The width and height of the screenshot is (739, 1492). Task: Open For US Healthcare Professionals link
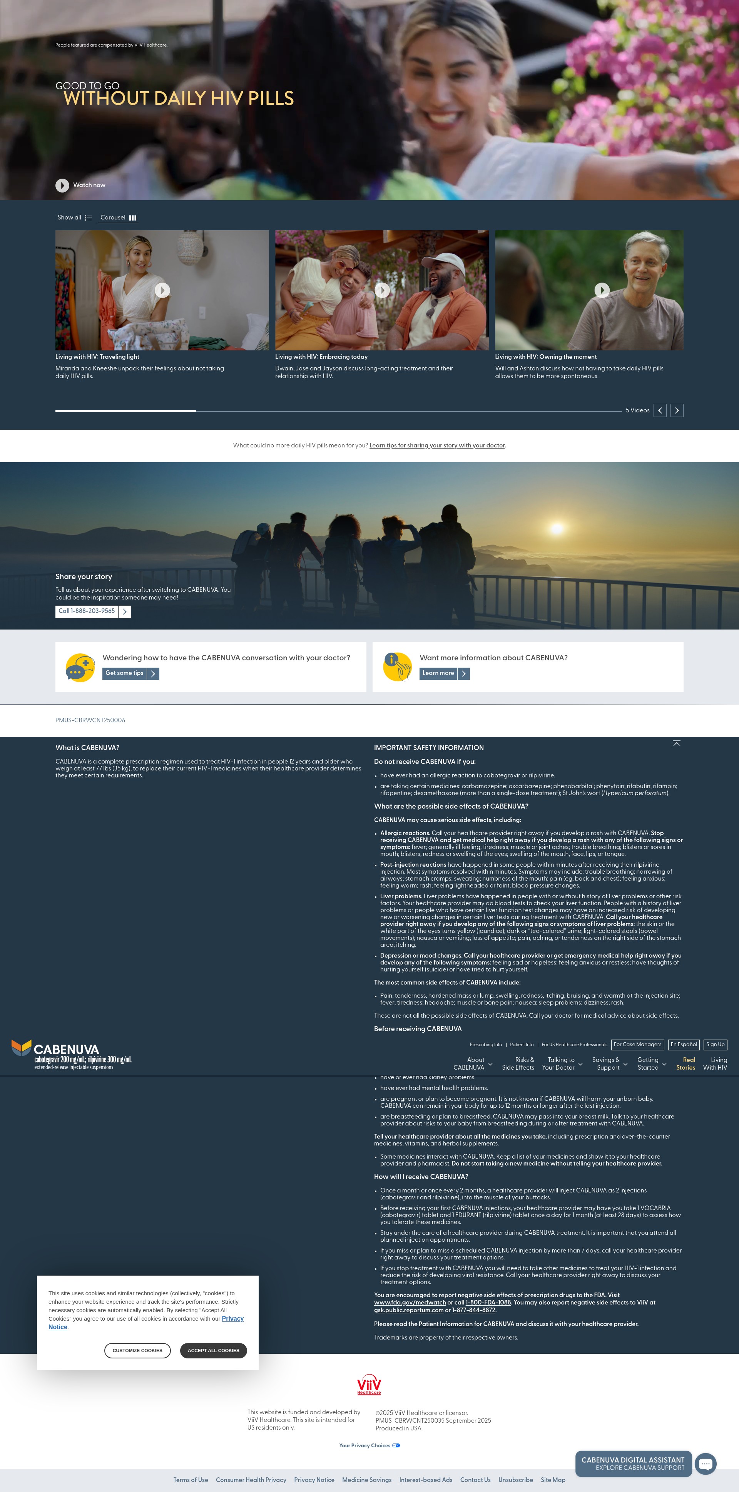pos(575,1045)
